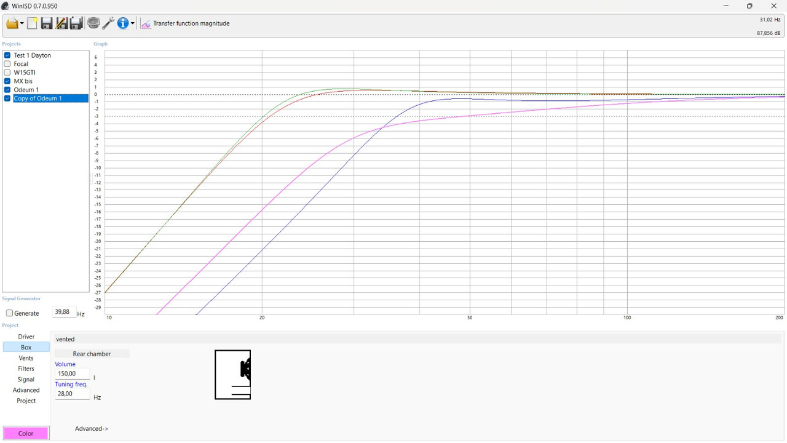Click the Advanced-> link
Image resolution: width=787 pixels, height=443 pixels.
(92, 429)
